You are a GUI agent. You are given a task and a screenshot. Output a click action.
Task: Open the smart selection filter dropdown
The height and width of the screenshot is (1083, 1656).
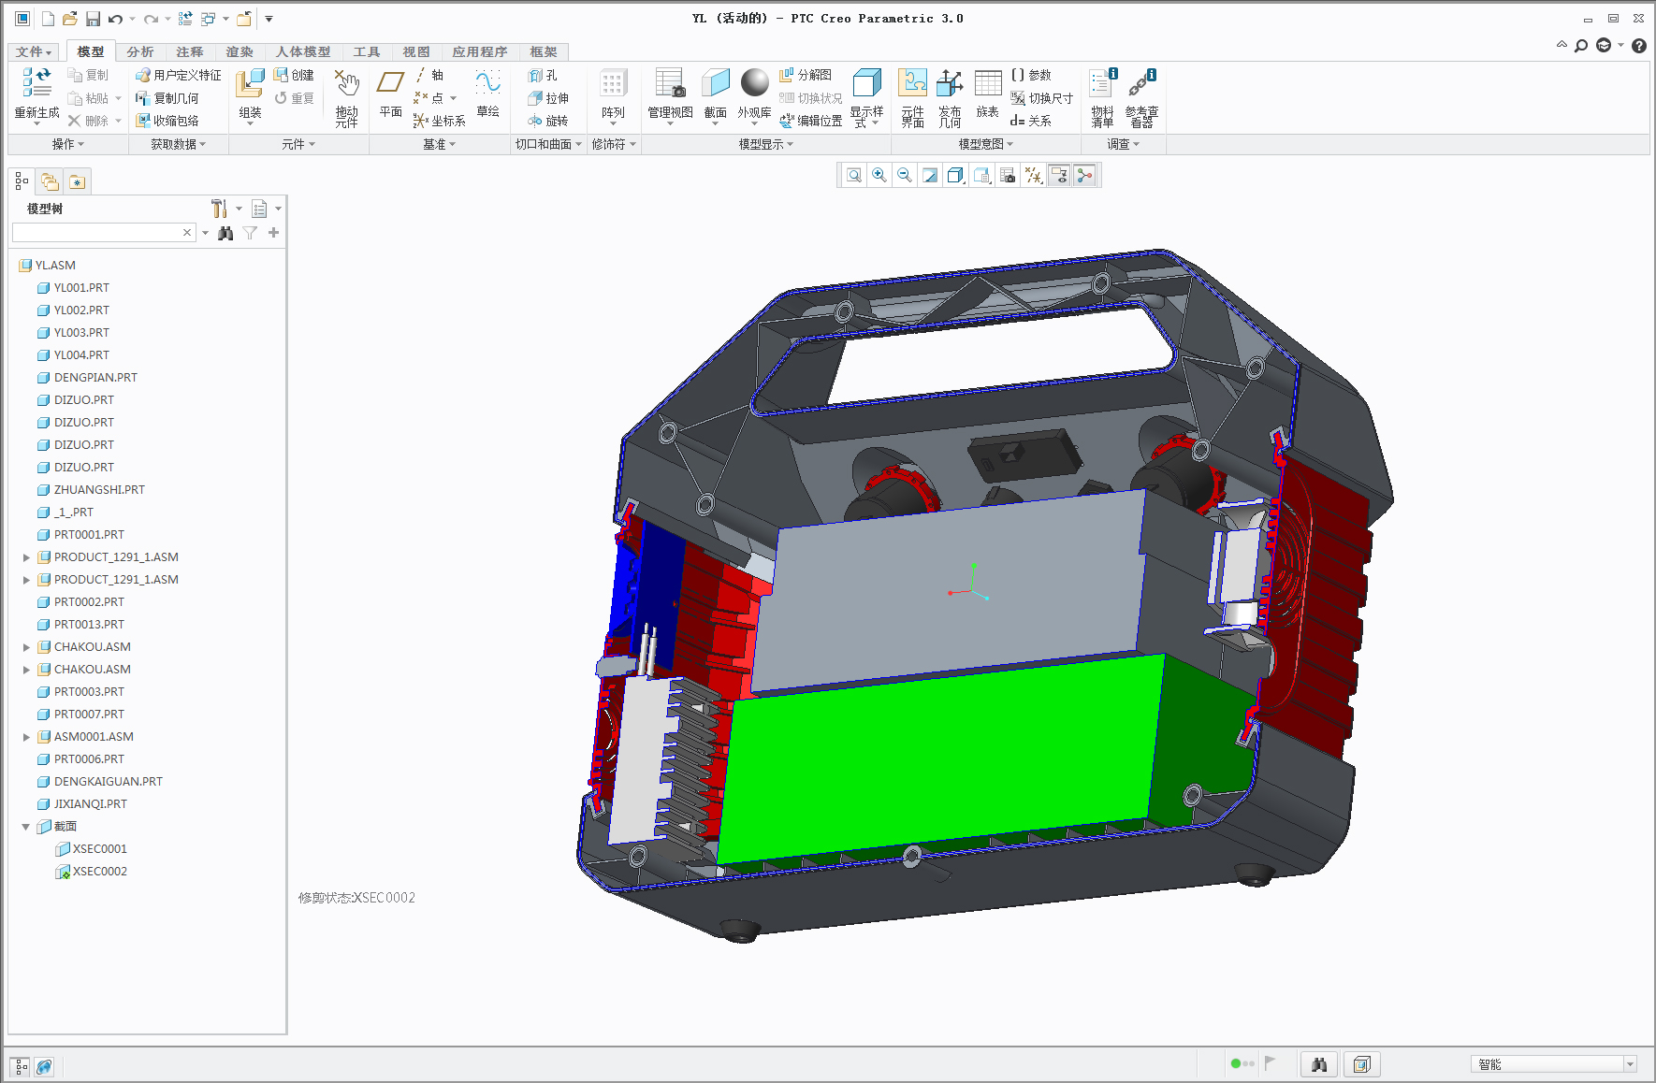coord(1630,1064)
